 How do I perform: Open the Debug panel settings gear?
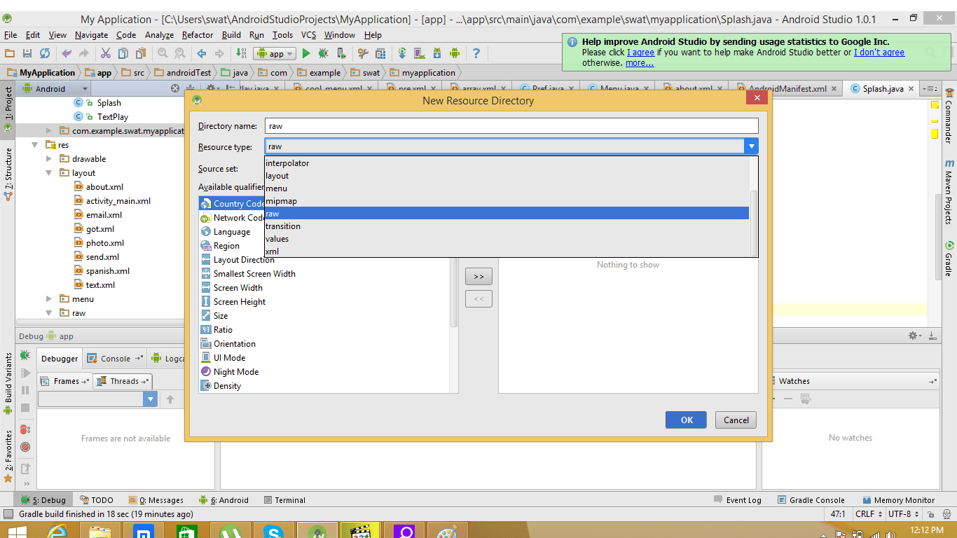tap(914, 336)
